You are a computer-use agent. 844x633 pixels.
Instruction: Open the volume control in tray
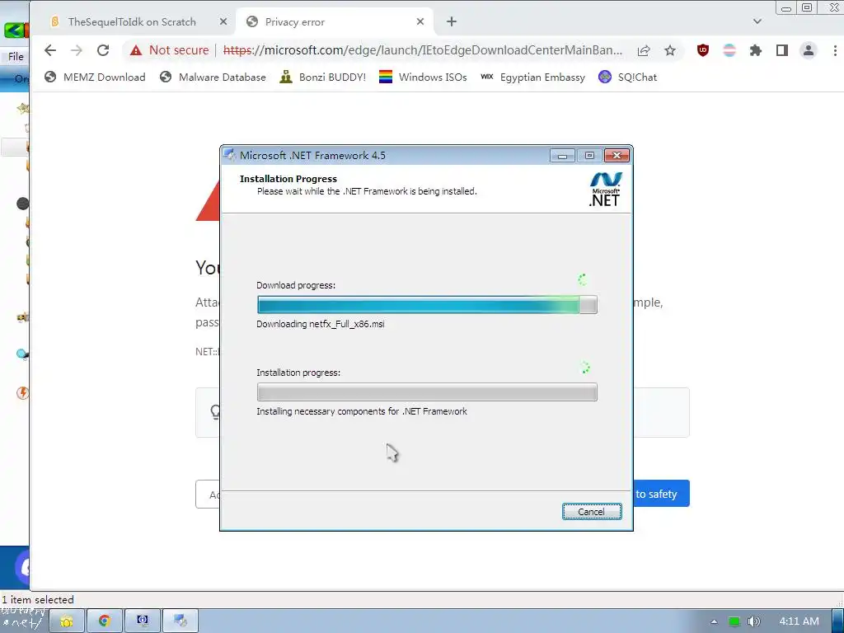754,621
